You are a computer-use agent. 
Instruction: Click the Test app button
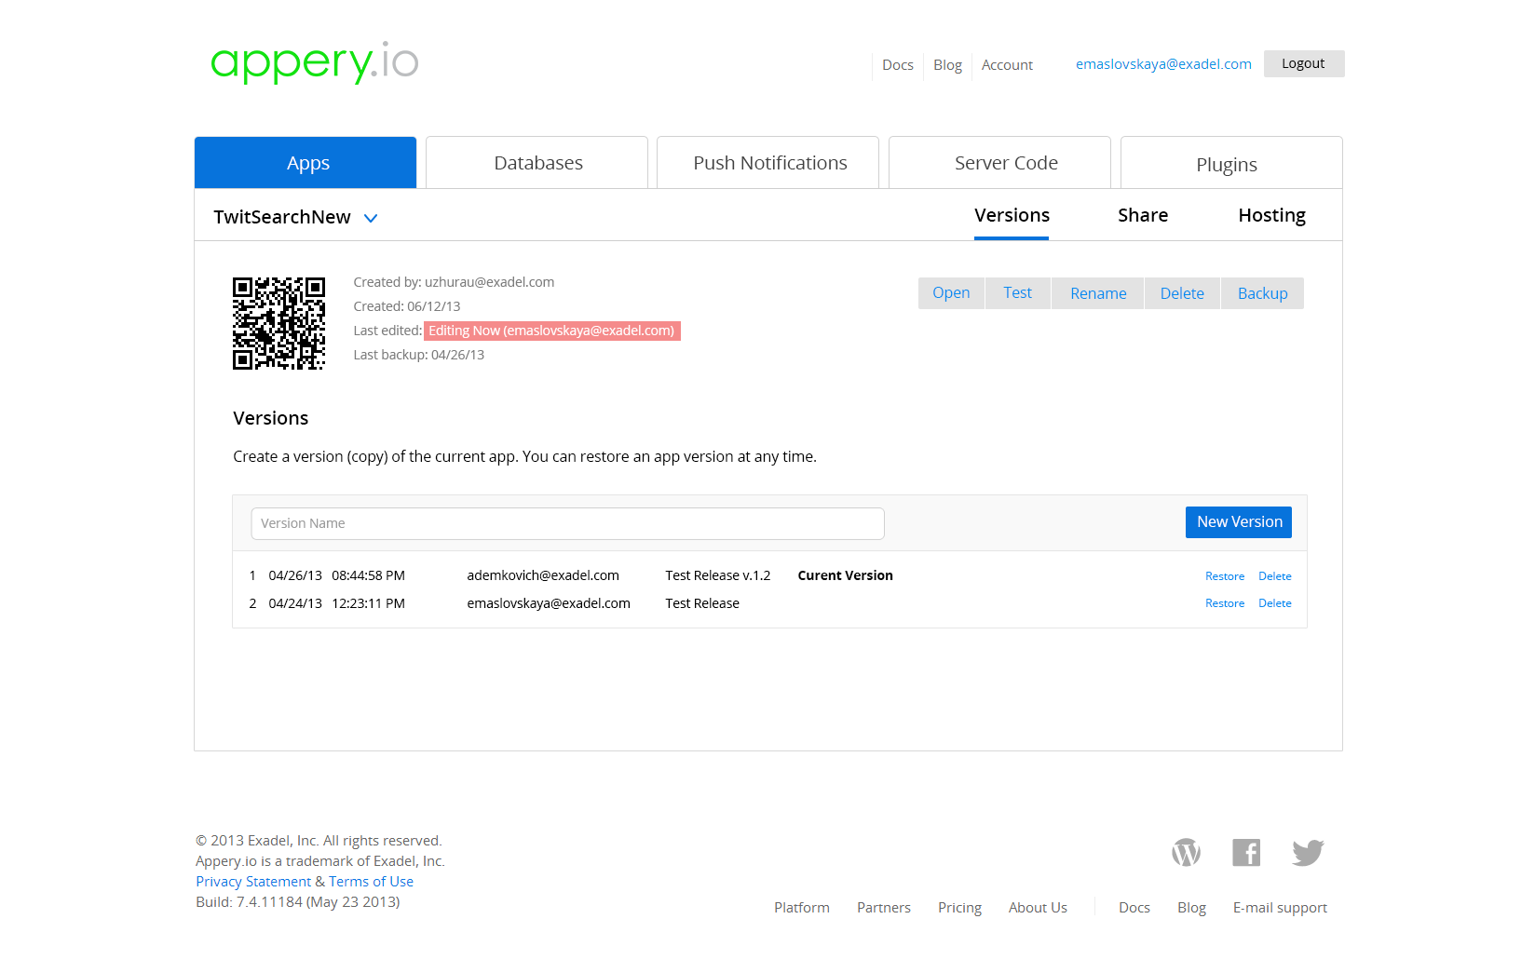pyautogui.click(x=1018, y=293)
